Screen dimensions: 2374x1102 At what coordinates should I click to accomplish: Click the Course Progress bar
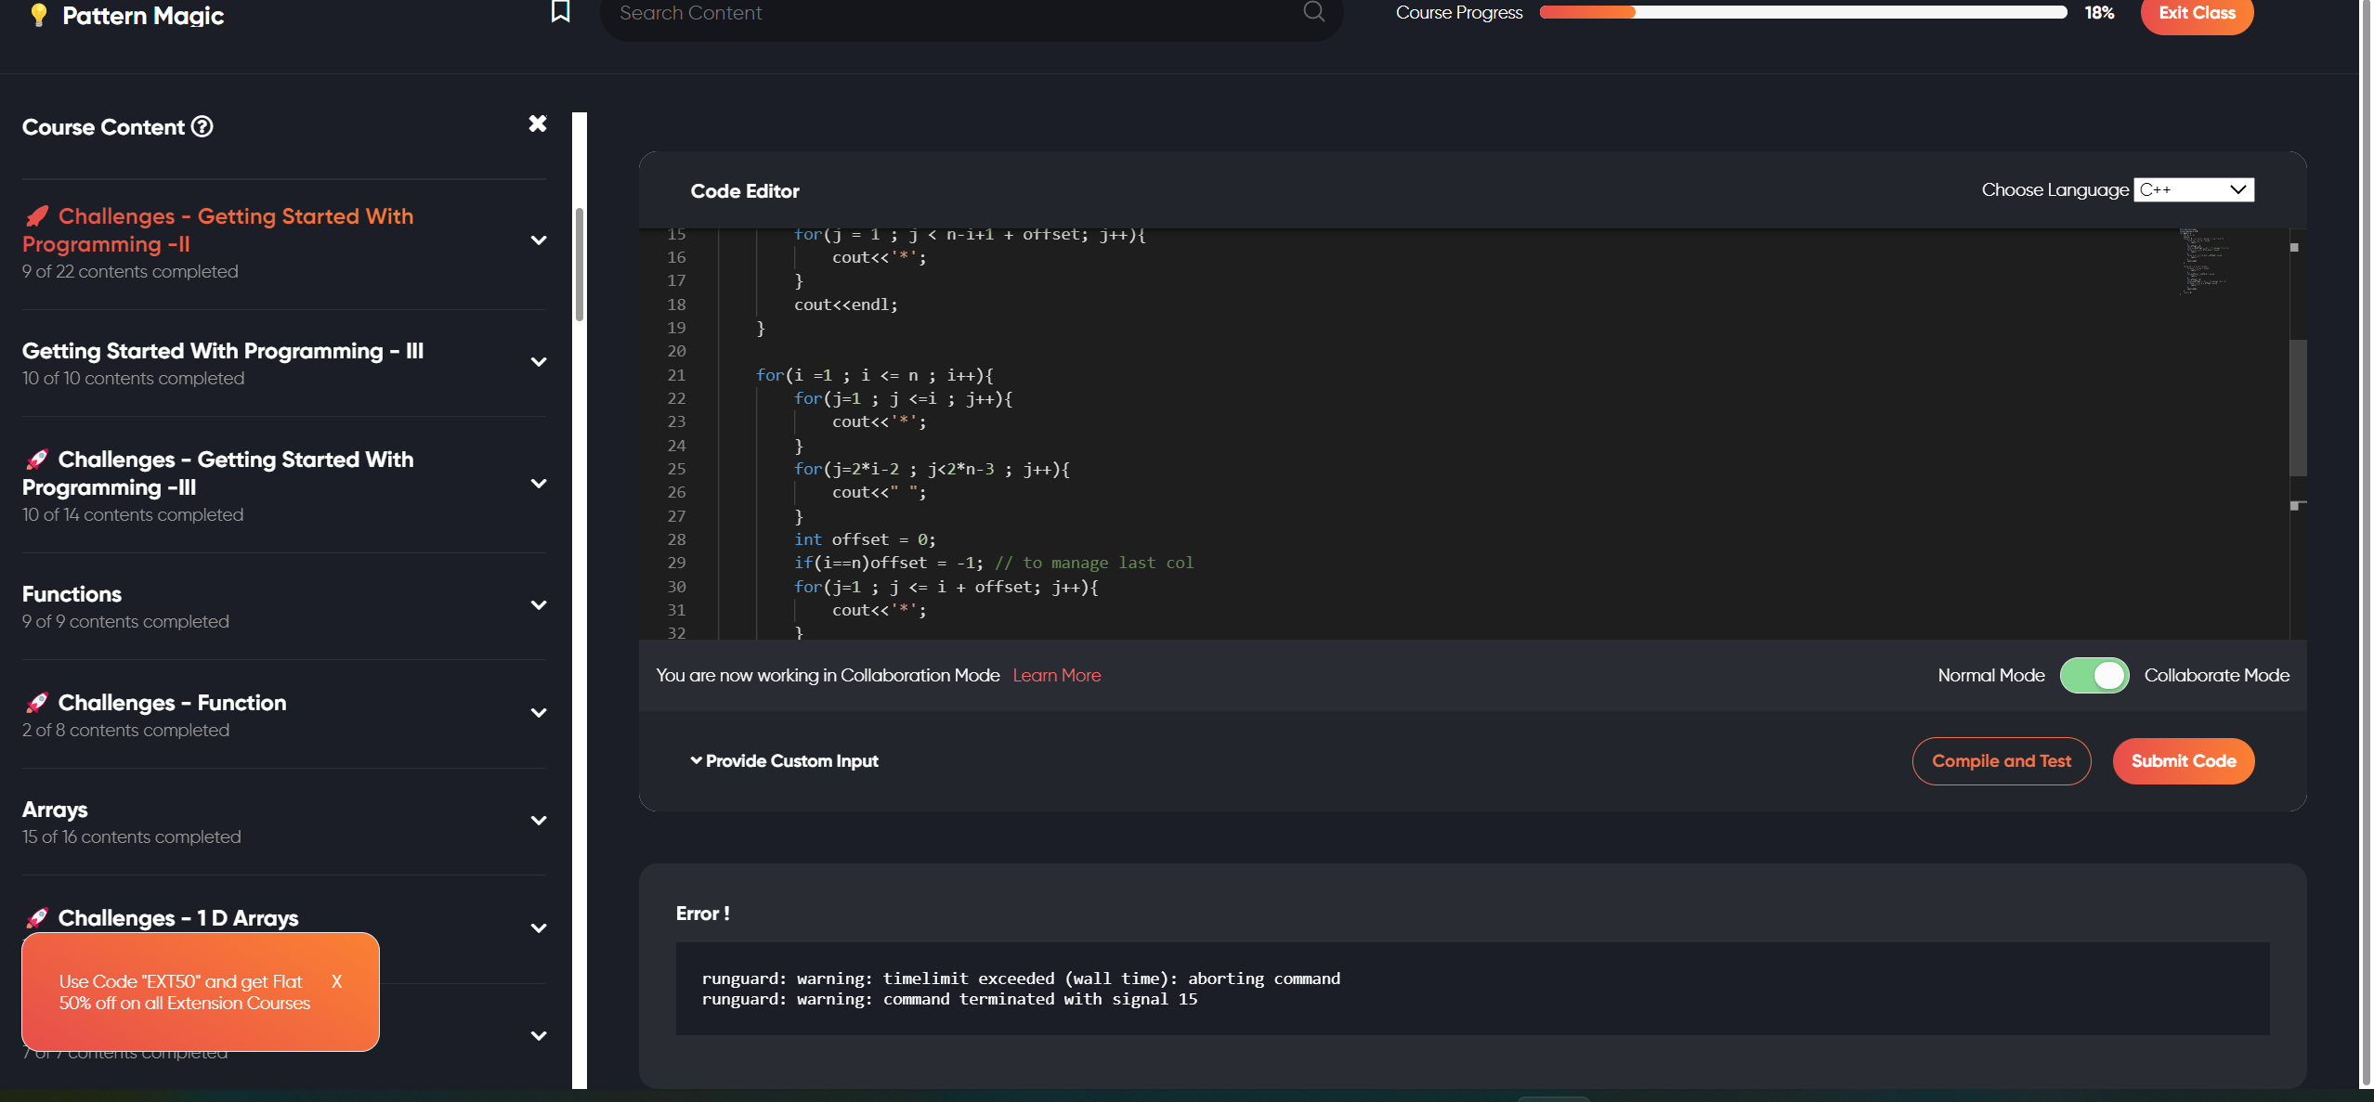pyautogui.click(x=1802, y=12)
